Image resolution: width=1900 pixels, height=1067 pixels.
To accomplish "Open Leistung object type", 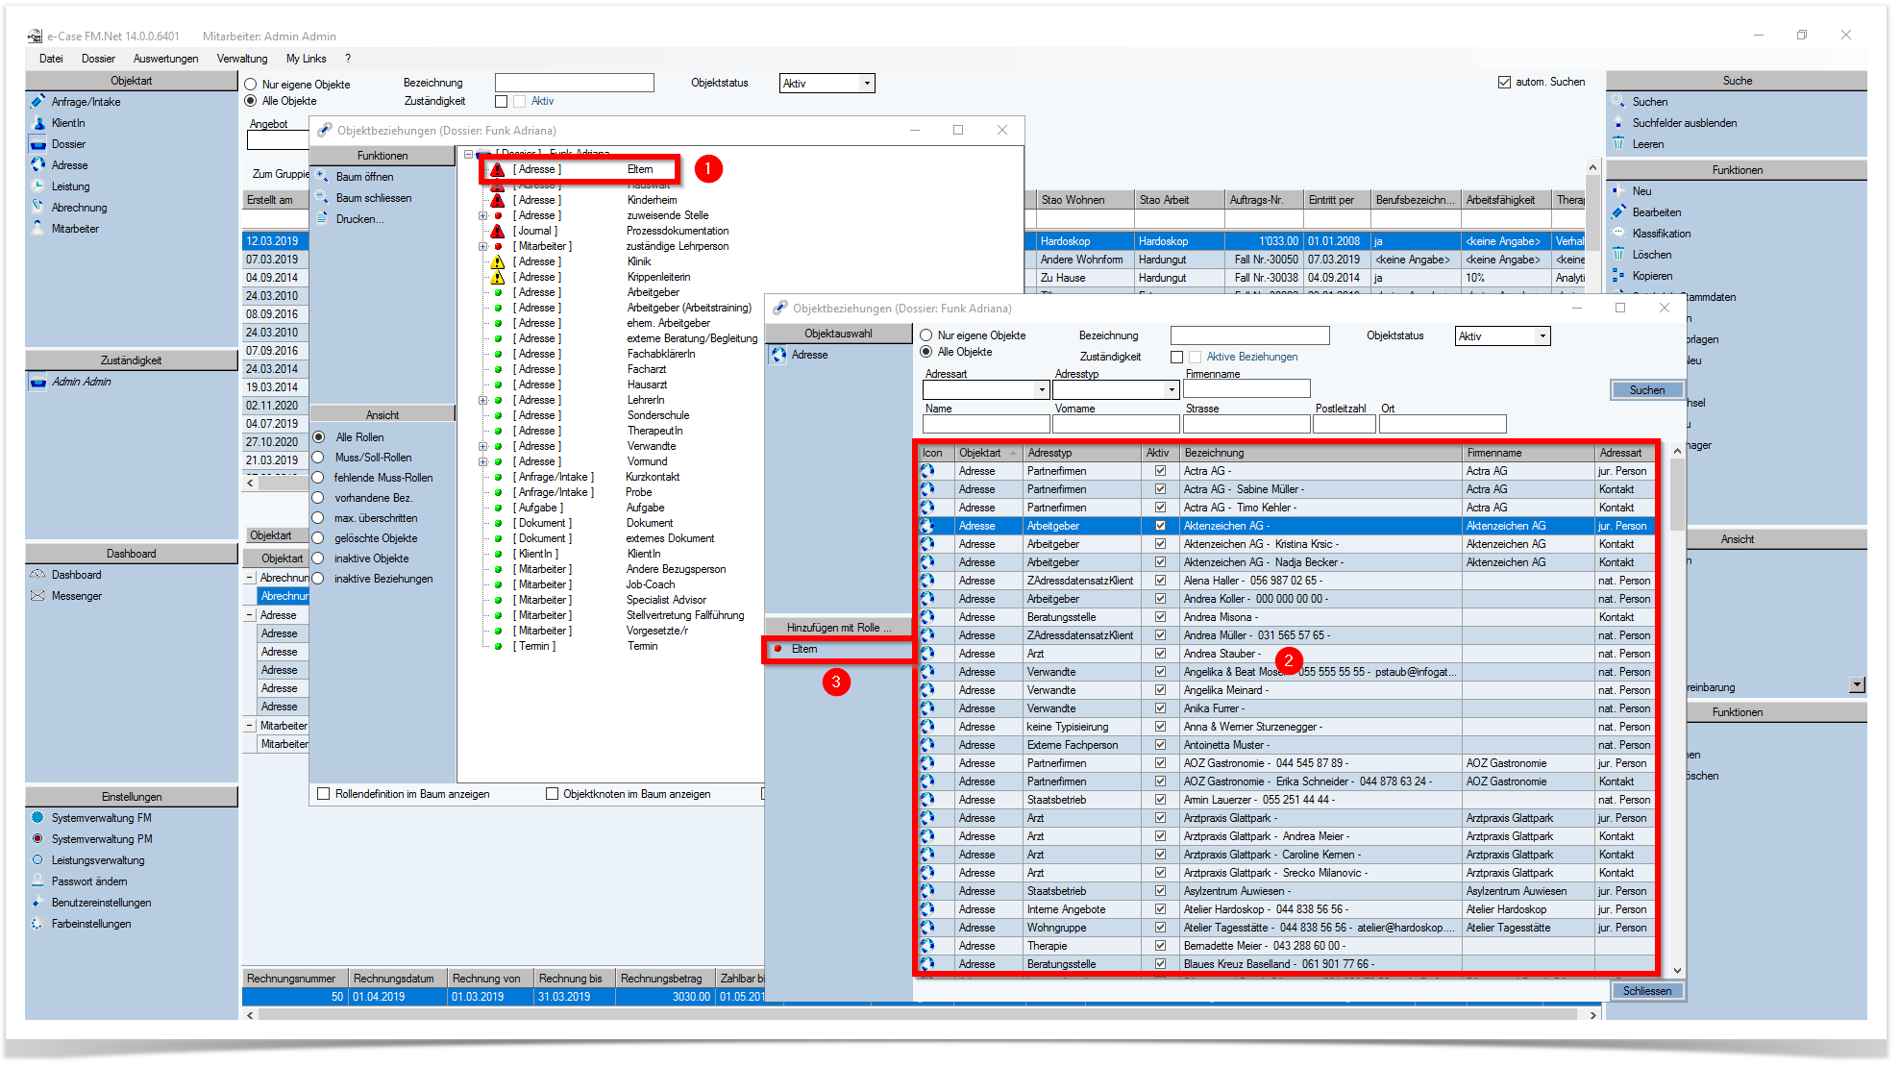I will pos(70,186).
